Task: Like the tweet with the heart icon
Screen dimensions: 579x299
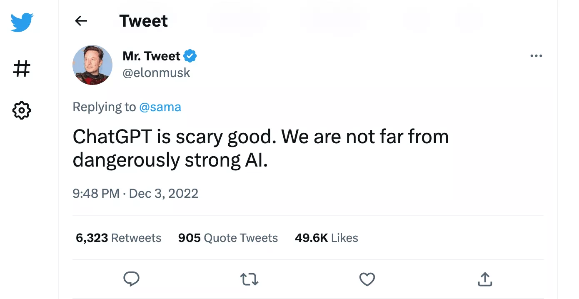Action: tap(367, 279)
